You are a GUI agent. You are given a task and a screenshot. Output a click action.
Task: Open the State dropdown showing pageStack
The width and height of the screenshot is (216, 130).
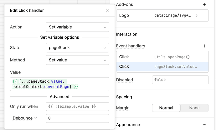coord(77,48)
